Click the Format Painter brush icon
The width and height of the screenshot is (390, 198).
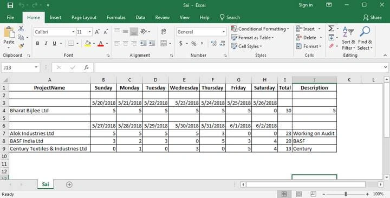(x=21, y=46)
